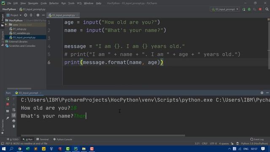The height and width of the screenshot is (152, 270).
Task: Click the console horizontal scrollbar
Action: pos(103,136)
